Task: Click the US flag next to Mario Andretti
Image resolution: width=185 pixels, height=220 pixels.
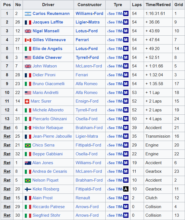Action: [28, 93]
